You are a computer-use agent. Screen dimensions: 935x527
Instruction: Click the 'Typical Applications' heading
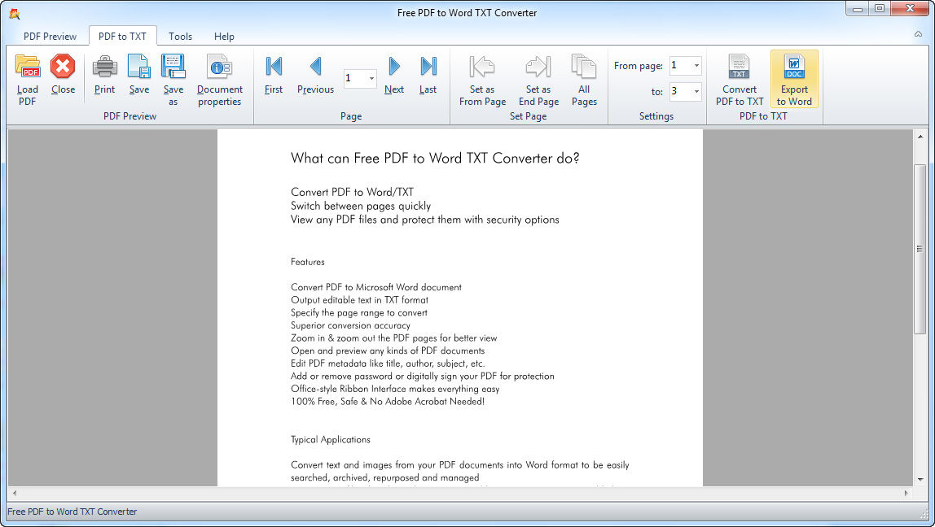tap(331, 439)
